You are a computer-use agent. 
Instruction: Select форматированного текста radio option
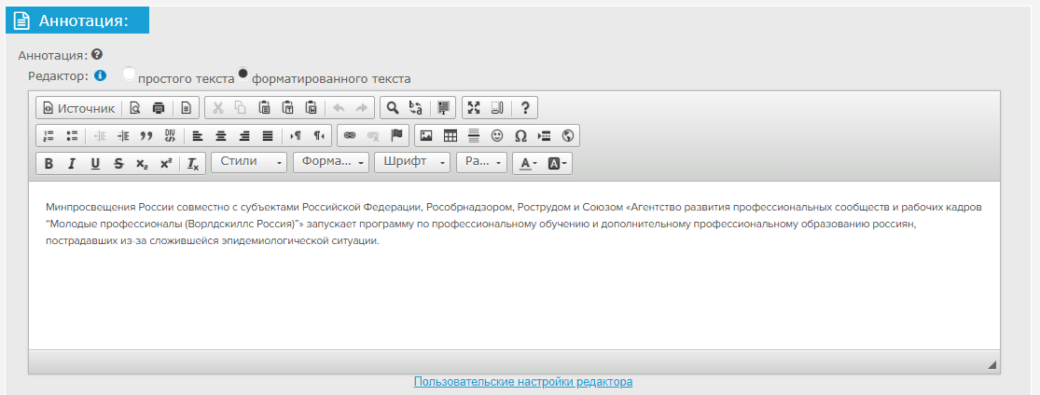coord(243,74)
